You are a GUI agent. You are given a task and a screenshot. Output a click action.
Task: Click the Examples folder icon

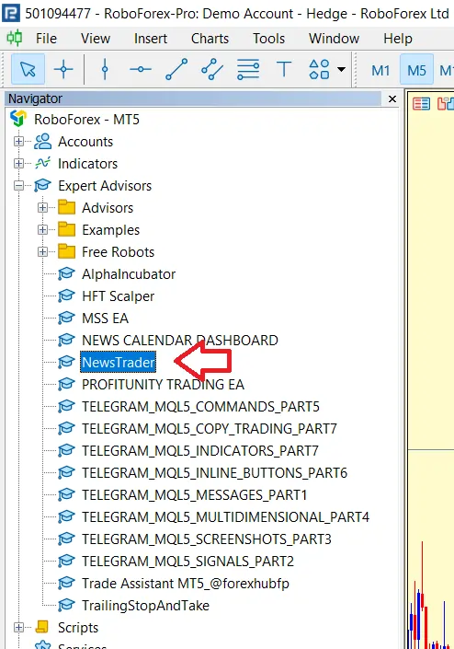point(66,229)
